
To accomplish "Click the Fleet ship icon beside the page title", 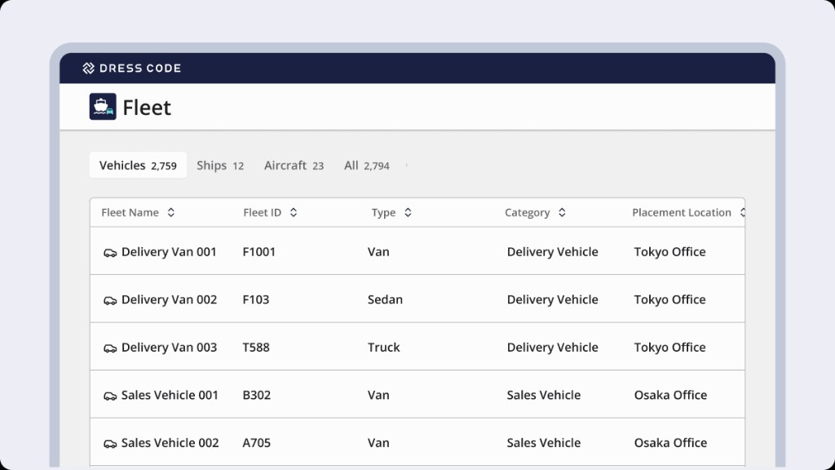I will pos(103,106).
